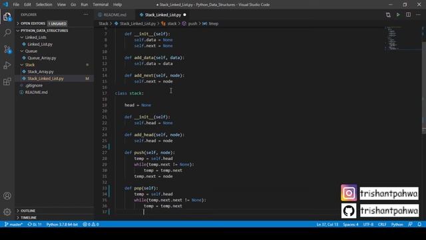This screenshot has width=426, height=240.
Task: Change file encoding UTF-8
Action: [368, 225]
